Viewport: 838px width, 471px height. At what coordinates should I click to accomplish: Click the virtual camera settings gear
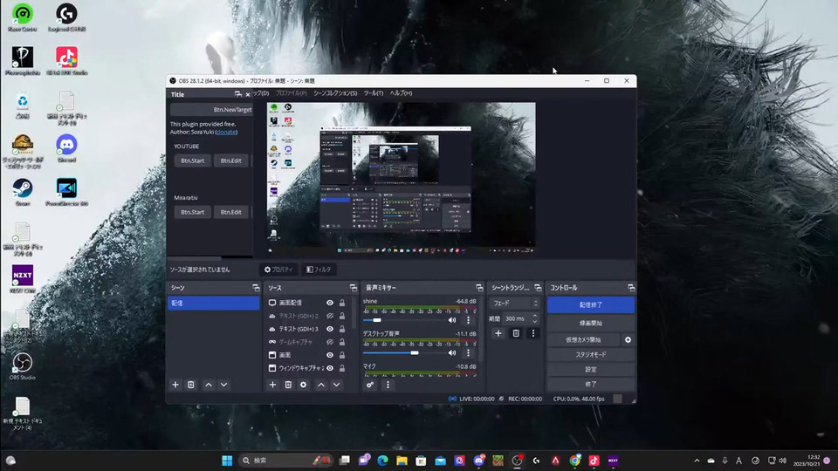tap(628, 339)
